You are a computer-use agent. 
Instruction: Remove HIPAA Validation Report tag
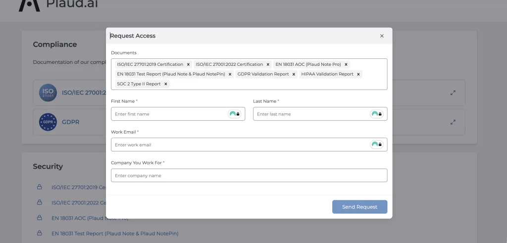pos(358,74)
